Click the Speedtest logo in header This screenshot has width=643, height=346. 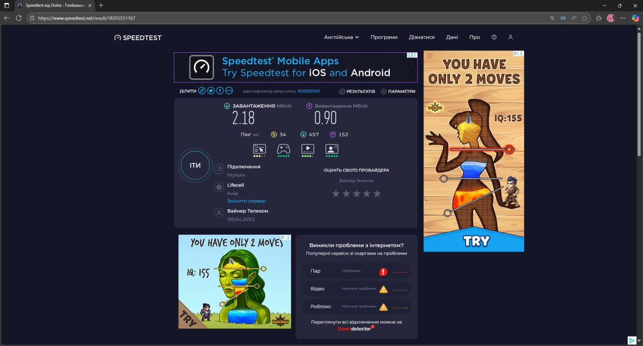pyautogui.click(x=138, y=38)
